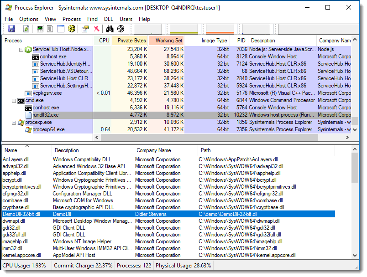Sort by the Working Set column header

(x=168, y=41)
